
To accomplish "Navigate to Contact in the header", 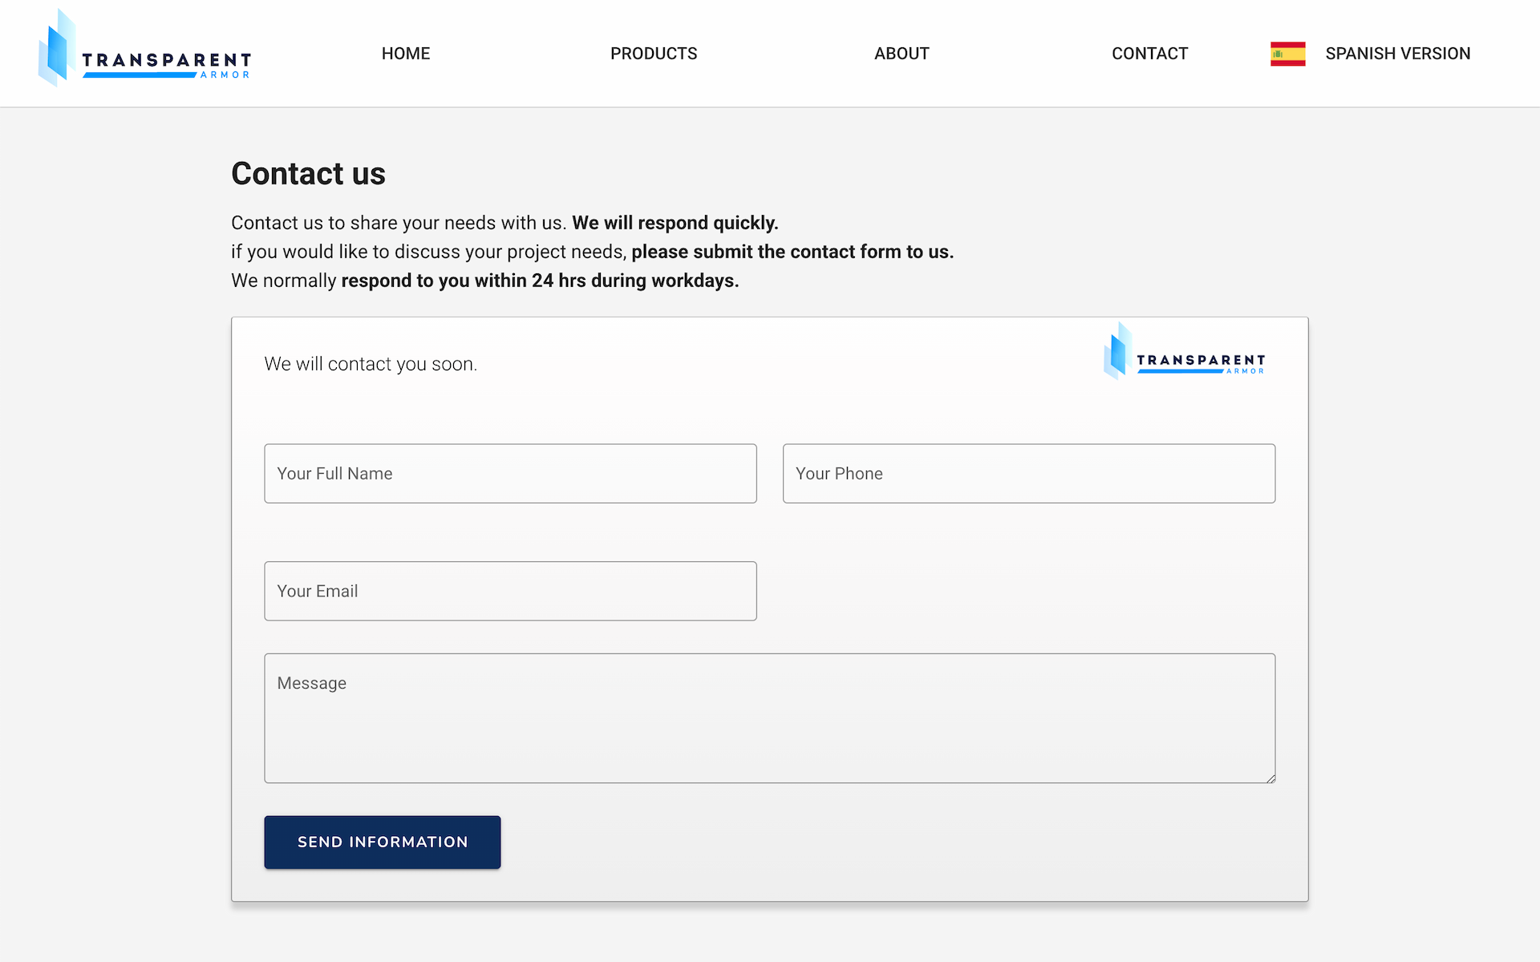I will [1149, 54].
